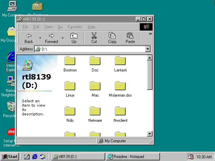Click the D:\ address field

[x=90, y=49]
